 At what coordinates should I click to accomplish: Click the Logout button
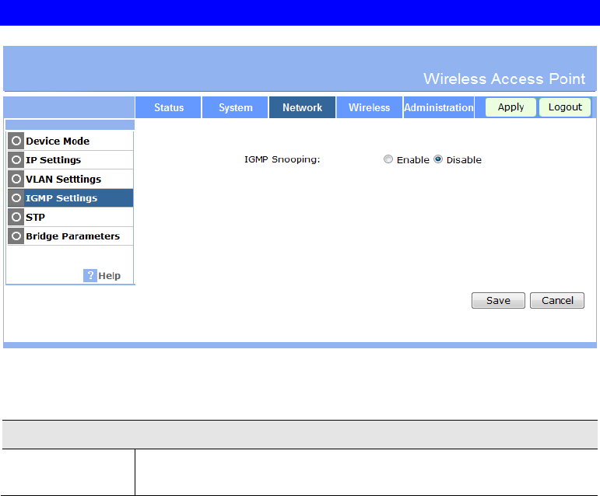[565, 107]
